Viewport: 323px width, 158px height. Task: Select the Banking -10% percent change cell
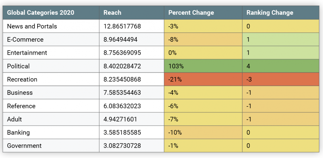coord(203,133)
